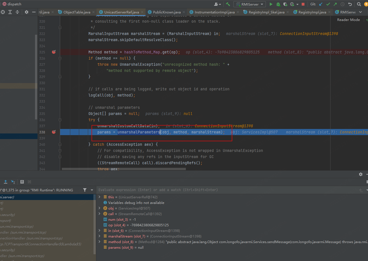Image resolution: width=368 pixels, height=261 pixels.
Task: Toggle code fold marker at line 329
Action: tap(60, 77)
